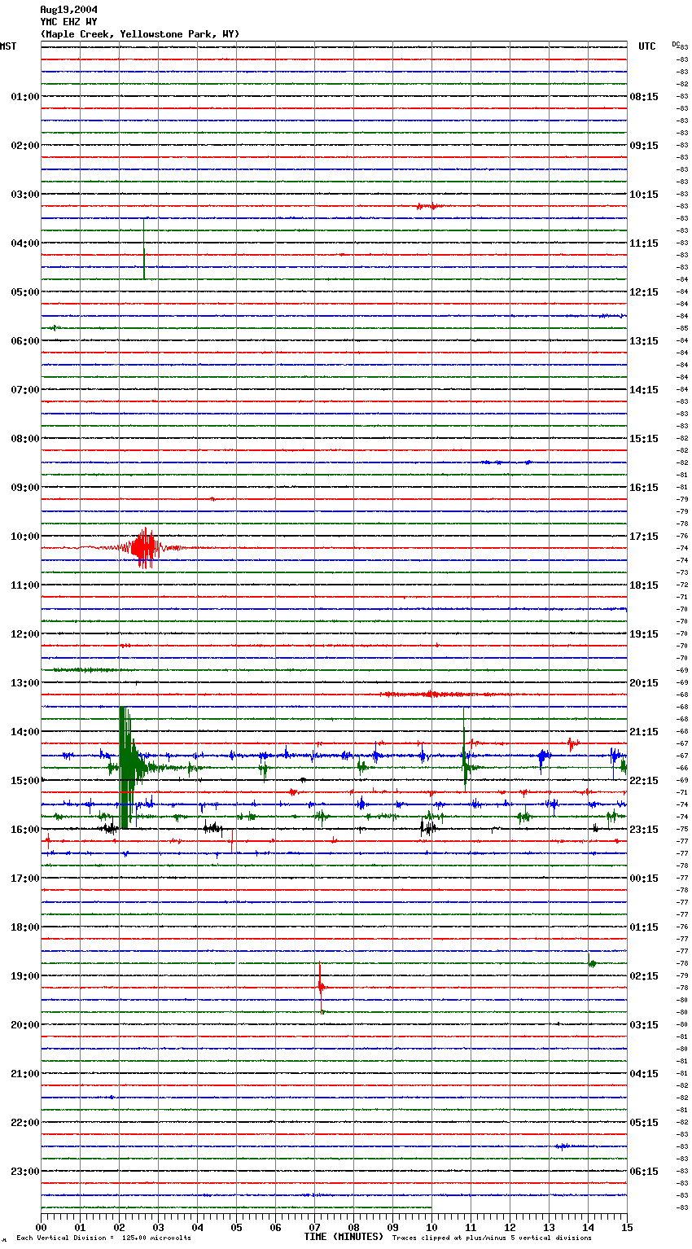Click the green spike near minute 11 before 15:00 MST
692x1249 pixels.
pyautogui.click(x=465, y=749)
